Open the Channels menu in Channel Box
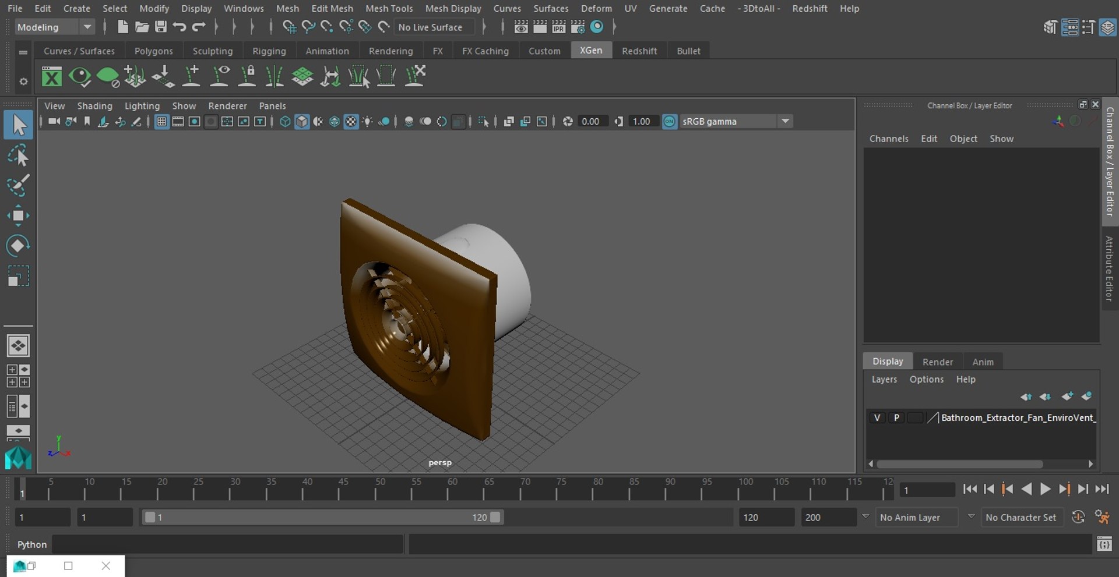The width and height of the screenshot is (1119, 577). pyautogui.click(x=889, y=139)
